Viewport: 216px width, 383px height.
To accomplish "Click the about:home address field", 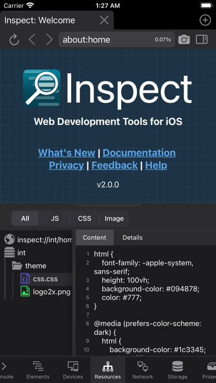I will (117, 39).
